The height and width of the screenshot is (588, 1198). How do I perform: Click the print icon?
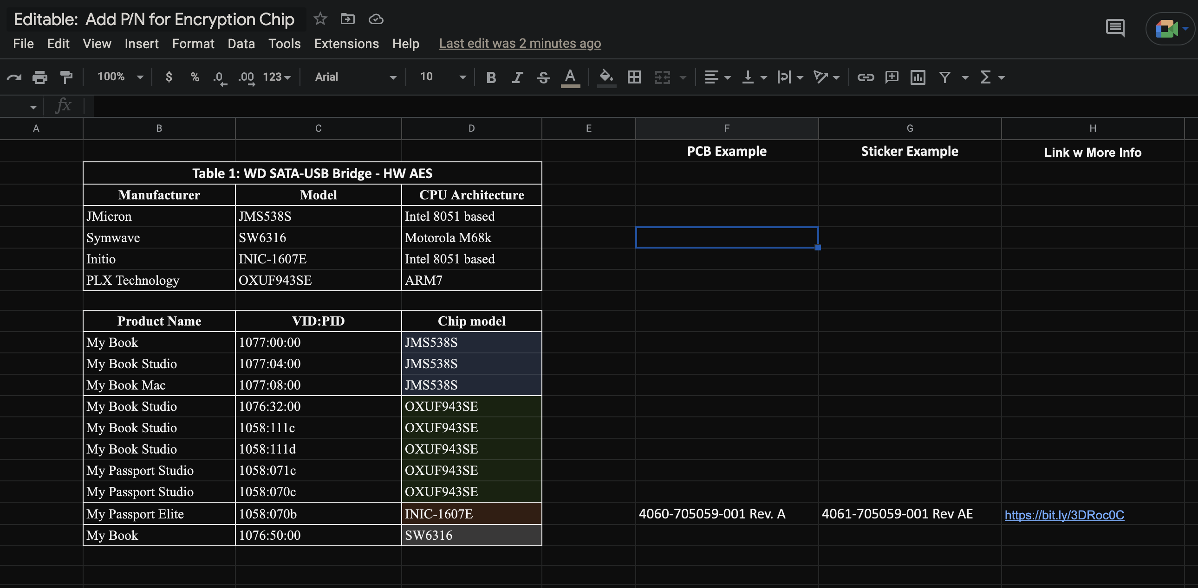(40, 77)
